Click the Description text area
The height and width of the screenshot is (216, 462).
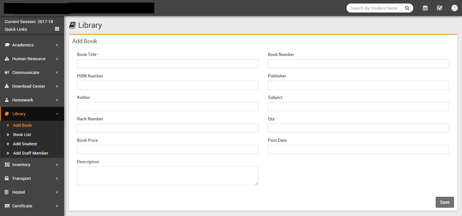167,176
